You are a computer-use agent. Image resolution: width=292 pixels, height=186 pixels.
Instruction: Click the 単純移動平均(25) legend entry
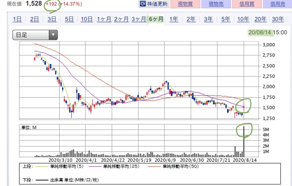point(114,166)
